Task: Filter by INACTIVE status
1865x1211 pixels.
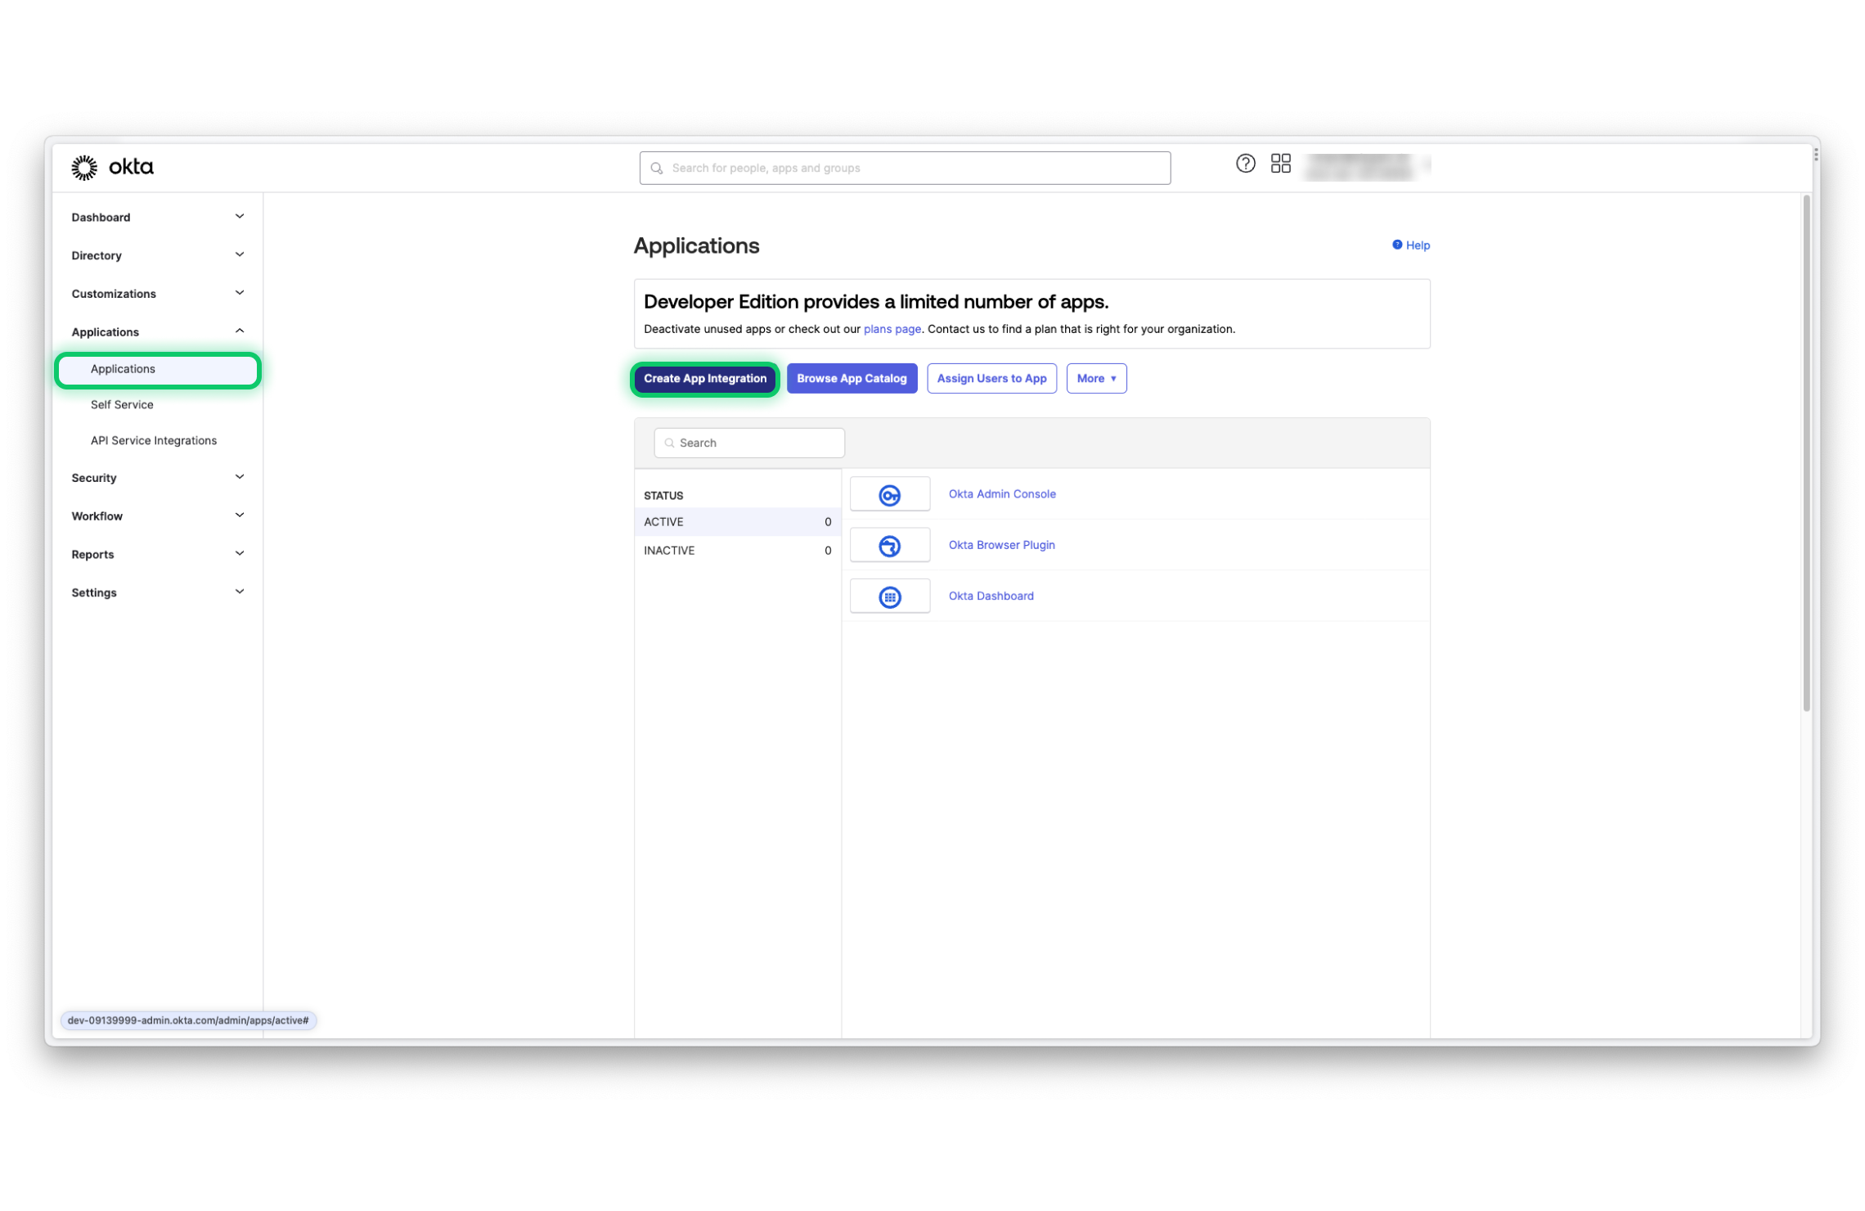Action: point(737,551)
